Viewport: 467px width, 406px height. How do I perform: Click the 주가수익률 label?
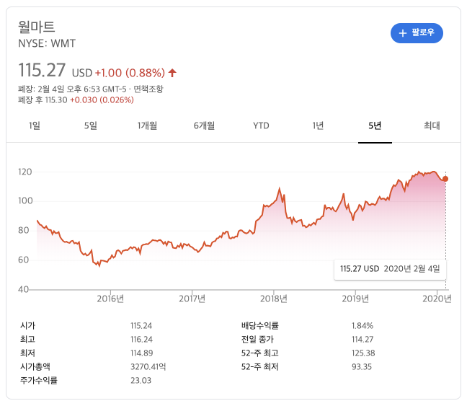point(39,380)
